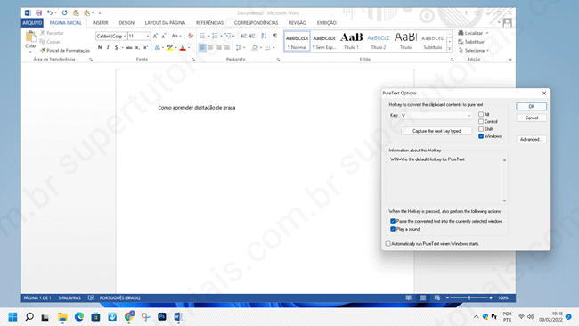Clear all formatting with the eraser icon

click(x=191, y=36)
